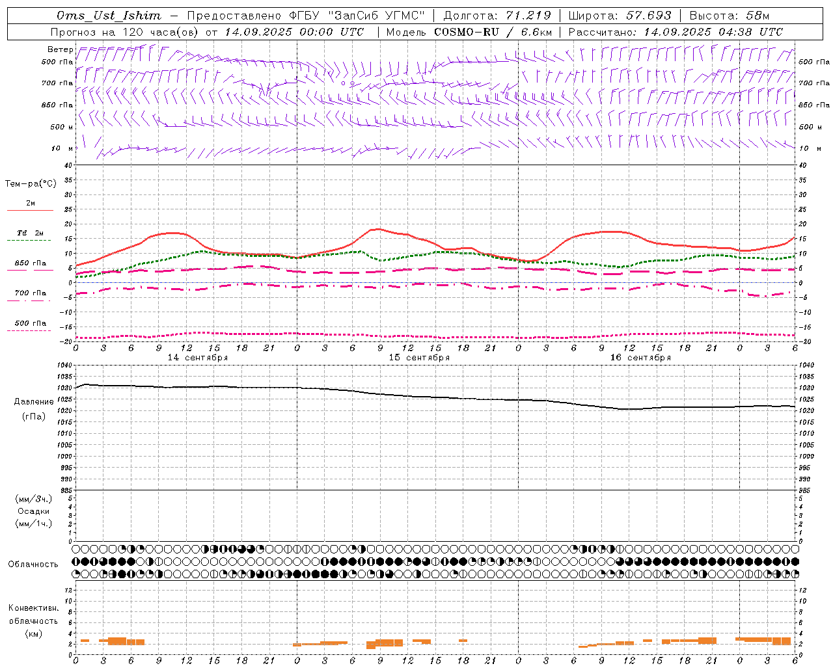
Task: Click the Модель COSMO-RU / 6.6км text
Action: 469,32
